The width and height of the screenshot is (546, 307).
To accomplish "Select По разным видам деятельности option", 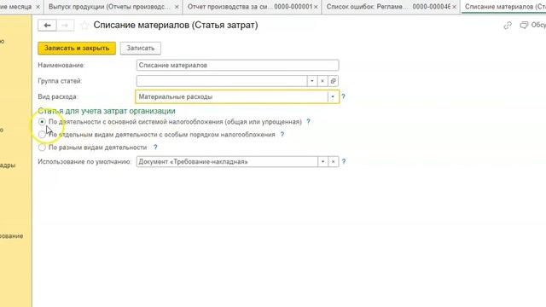I will (x=42, y=148).
